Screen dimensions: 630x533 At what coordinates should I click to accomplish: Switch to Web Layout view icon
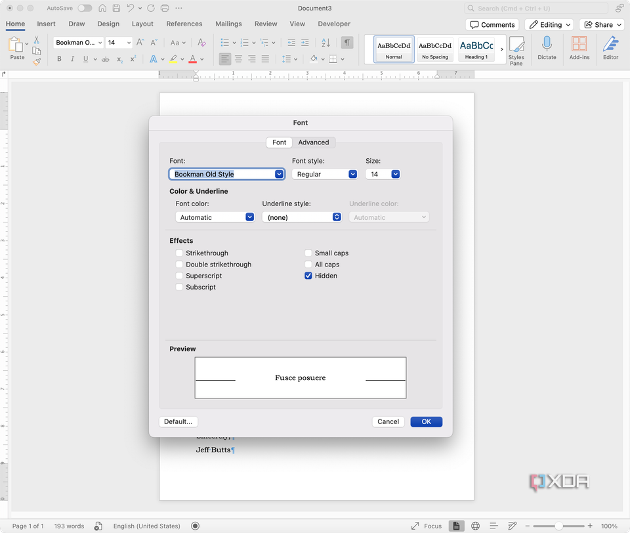coord(475,526)
